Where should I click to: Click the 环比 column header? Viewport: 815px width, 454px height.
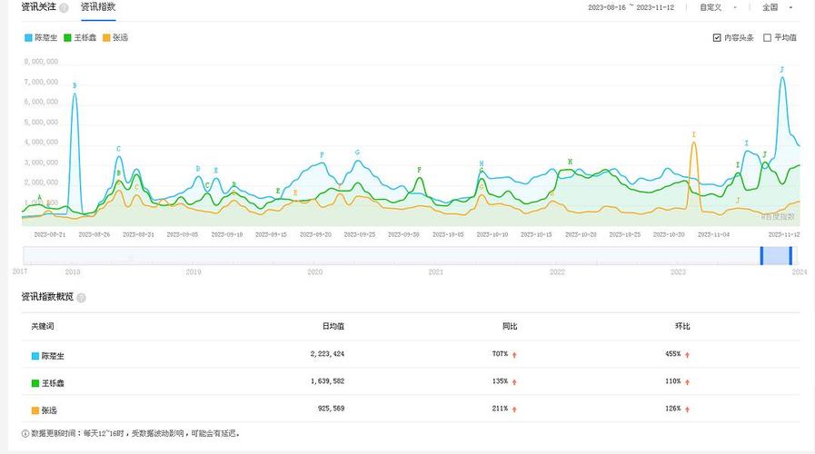682,326
